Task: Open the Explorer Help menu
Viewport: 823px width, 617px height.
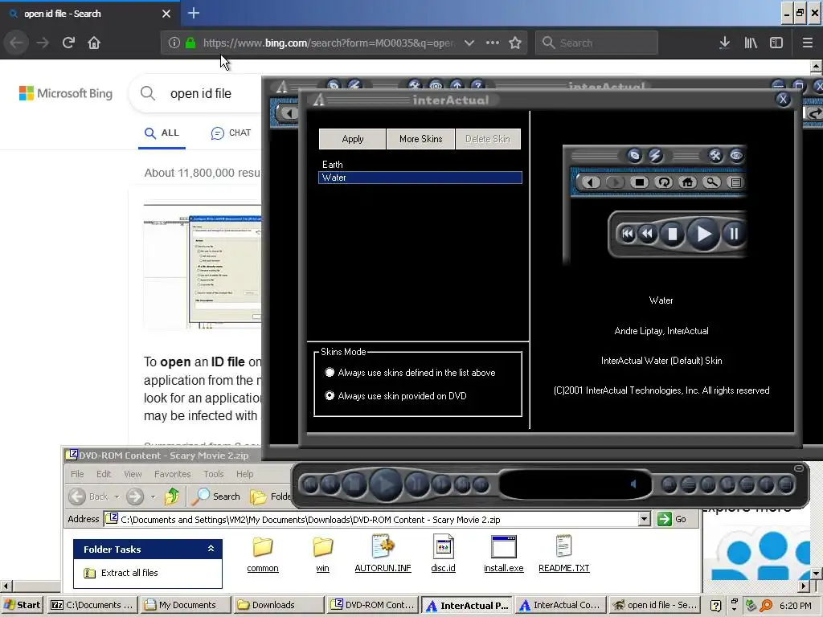Action: click(244, 474)
